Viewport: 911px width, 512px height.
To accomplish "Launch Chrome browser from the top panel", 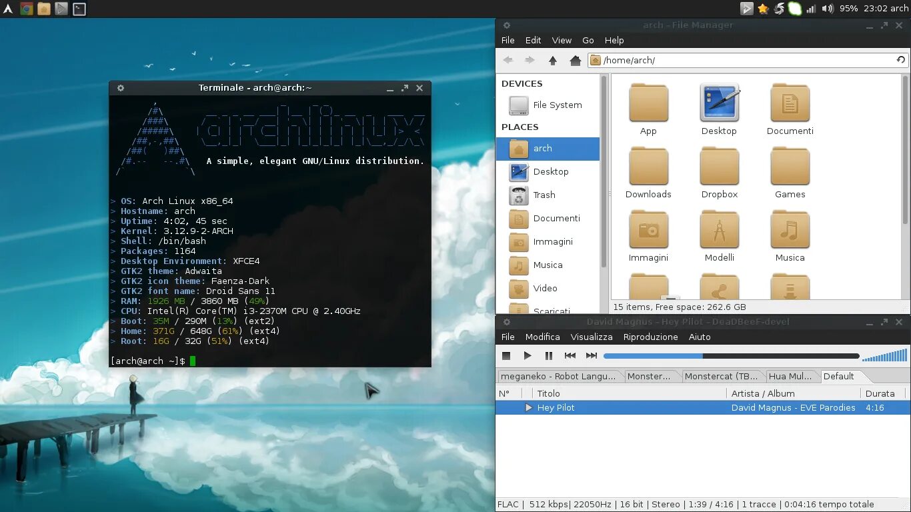I will 27,9.
